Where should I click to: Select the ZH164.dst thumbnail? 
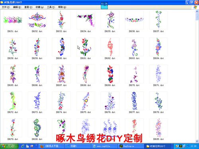158,47
